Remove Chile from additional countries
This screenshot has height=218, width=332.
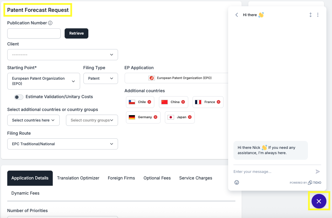(149, 102)
